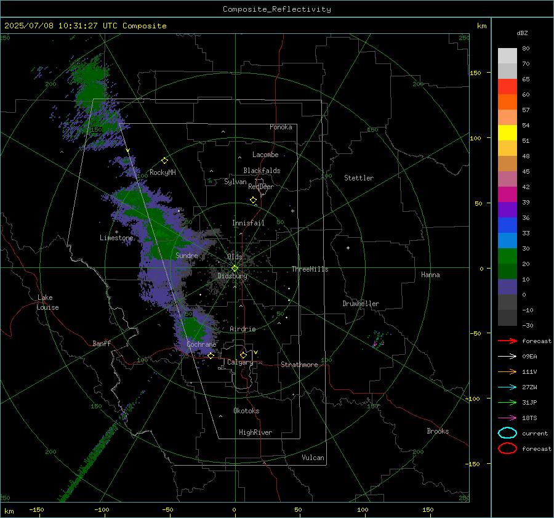Click the asterisk marker above Limestone
The height and width of the screenshot is (518, 554).
coord(116,232)
